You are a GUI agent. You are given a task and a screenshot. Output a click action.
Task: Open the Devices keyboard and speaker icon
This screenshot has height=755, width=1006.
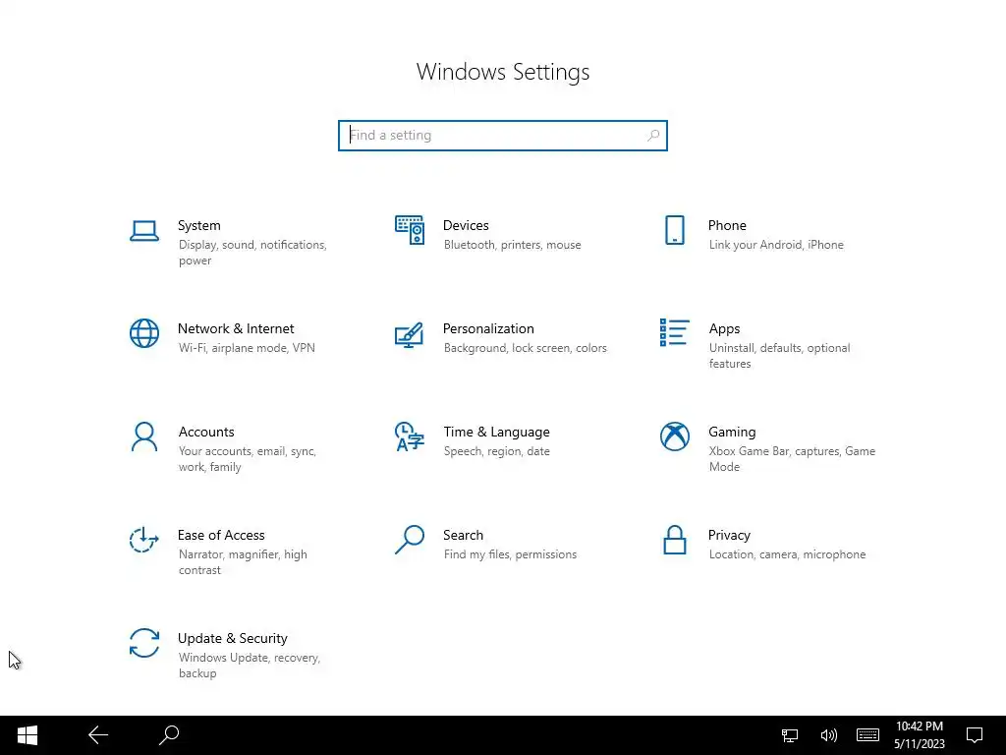pyautogui.click(x=410, y=230)
